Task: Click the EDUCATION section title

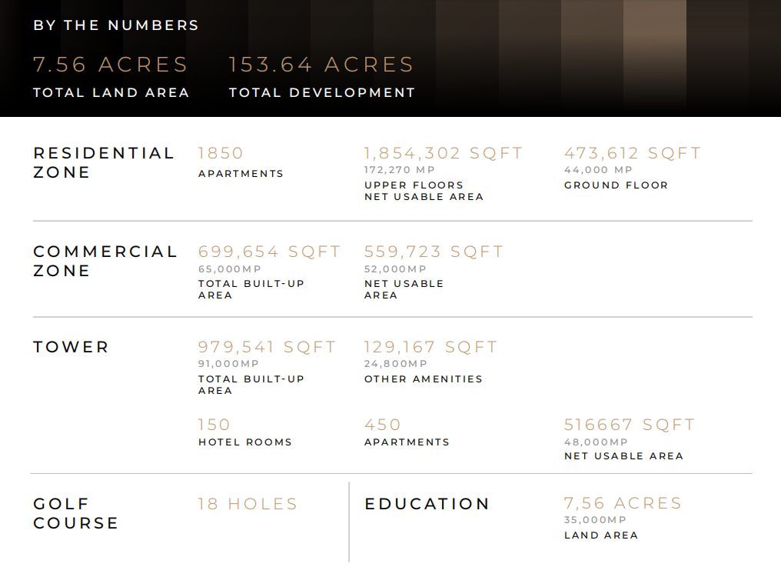Action: coord(427,504)
